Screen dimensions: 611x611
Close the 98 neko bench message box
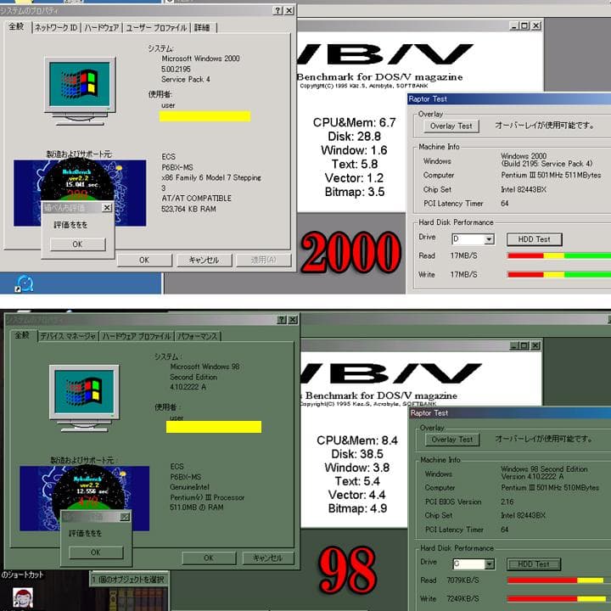[125, 517]
